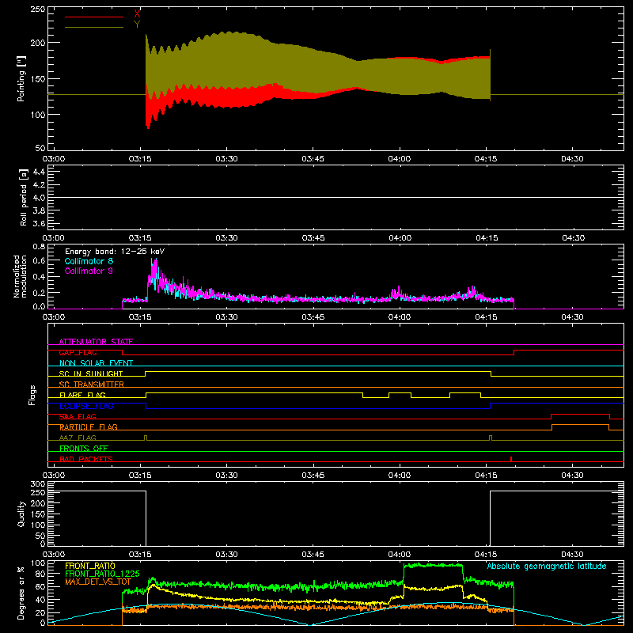This screenshot has height=633, width=633.
Task: Click the "04:30" time label under the Pointing plot
Action: point(572,159)
